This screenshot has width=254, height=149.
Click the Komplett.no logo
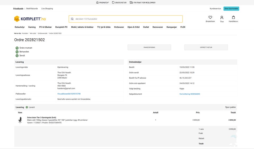30,19
